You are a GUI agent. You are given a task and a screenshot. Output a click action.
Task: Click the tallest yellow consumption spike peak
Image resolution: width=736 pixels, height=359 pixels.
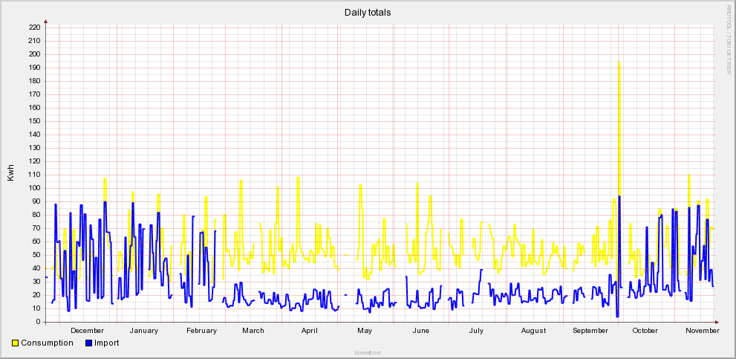tap(619, 63)
